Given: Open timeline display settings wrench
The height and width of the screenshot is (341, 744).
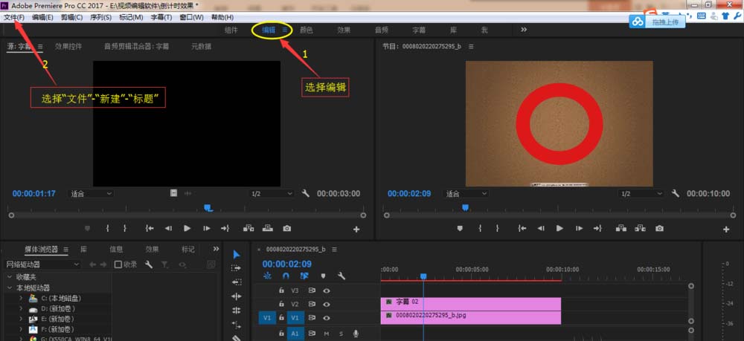Looking at the screenshot, I should [341, 276].
